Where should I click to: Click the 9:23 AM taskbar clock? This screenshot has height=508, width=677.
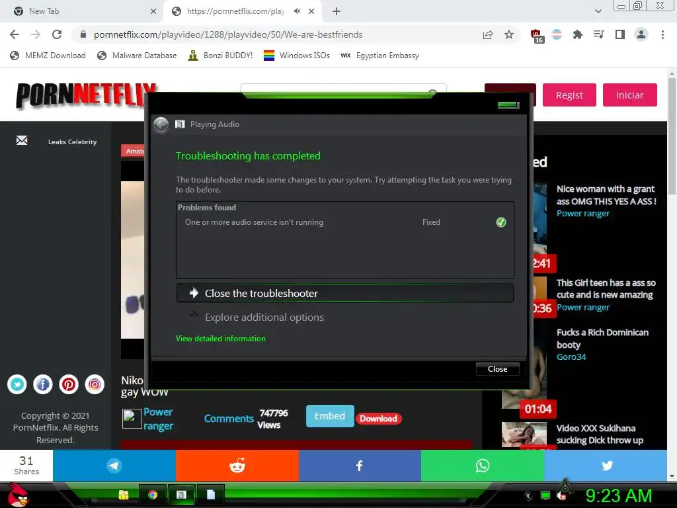618,495
